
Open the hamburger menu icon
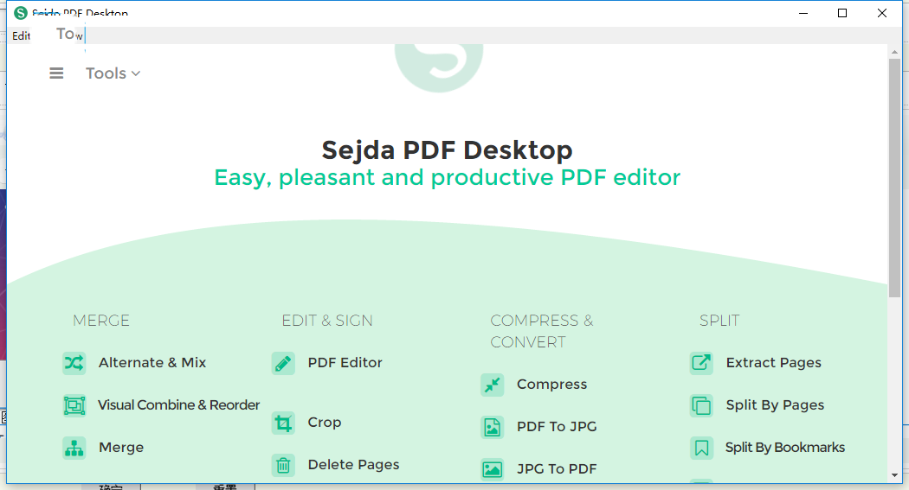(x=56, y=73)
